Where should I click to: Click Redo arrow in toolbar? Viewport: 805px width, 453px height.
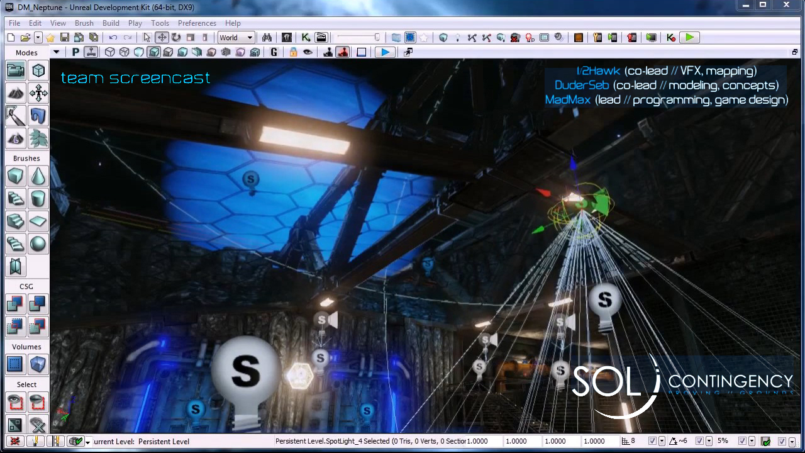pos(128,38)
